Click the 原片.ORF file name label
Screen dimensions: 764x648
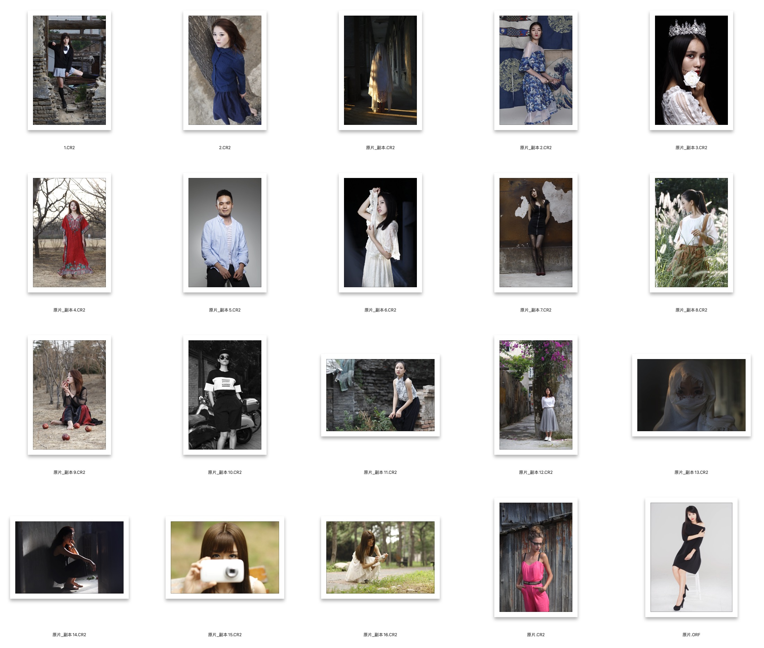[691, 635]
